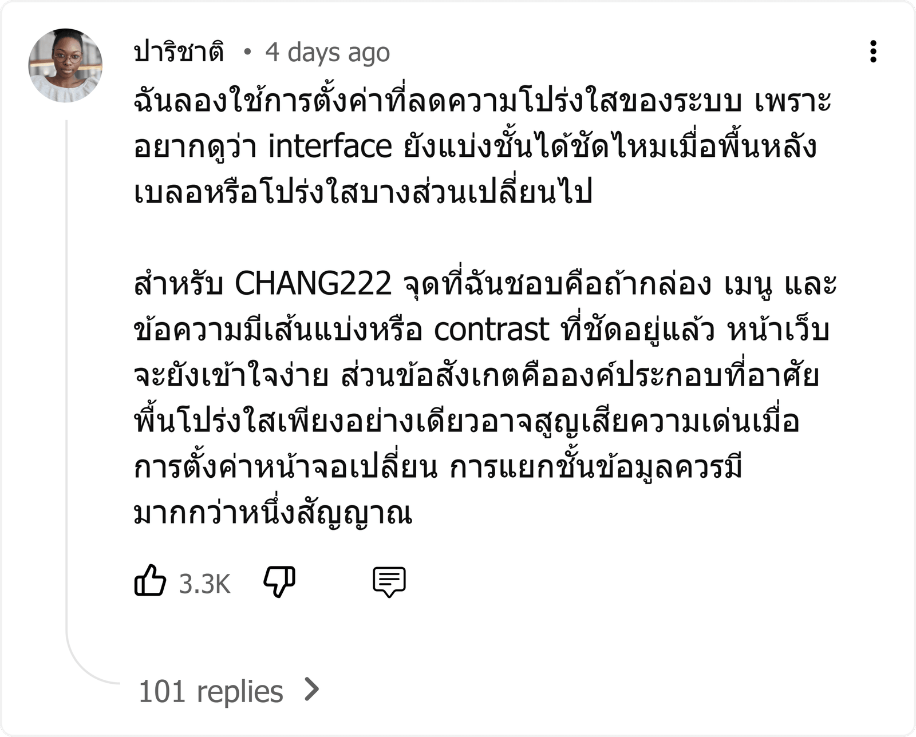Click the 3.3K like count
Screen dimensions: 916x737
(204, 584)
